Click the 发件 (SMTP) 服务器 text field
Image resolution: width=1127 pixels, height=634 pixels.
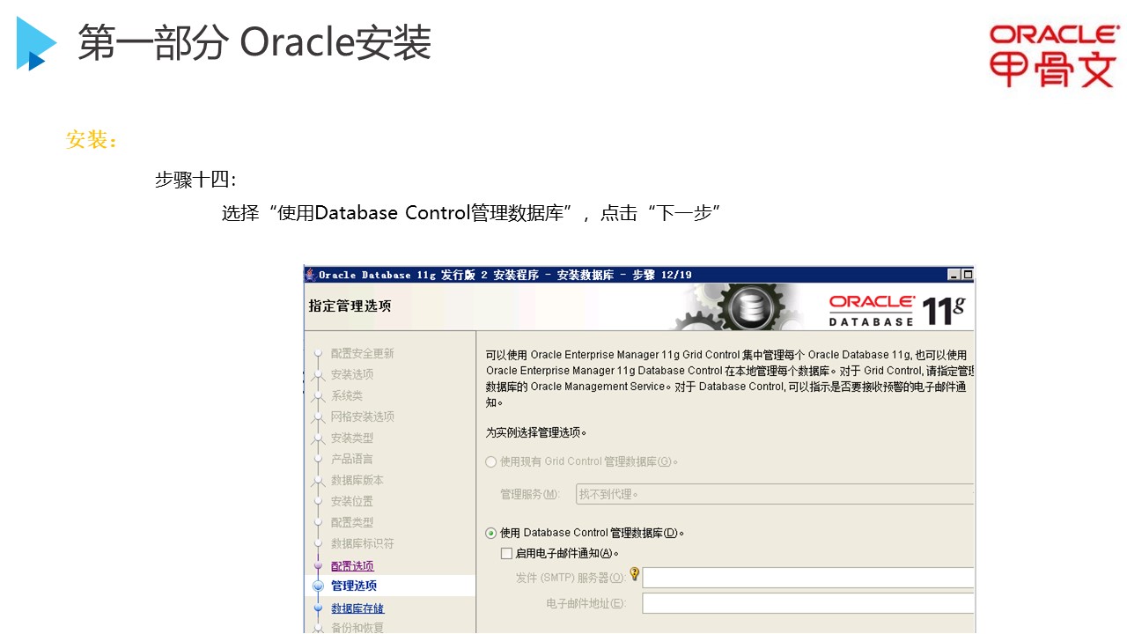point(808,578)
